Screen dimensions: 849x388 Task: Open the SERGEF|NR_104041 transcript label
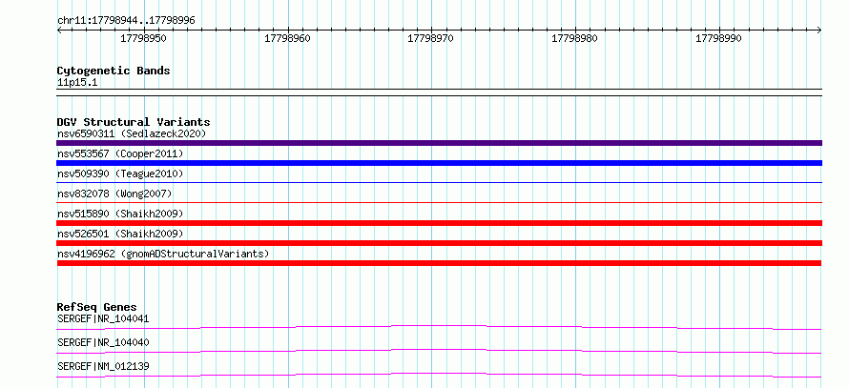click(103, 318)
